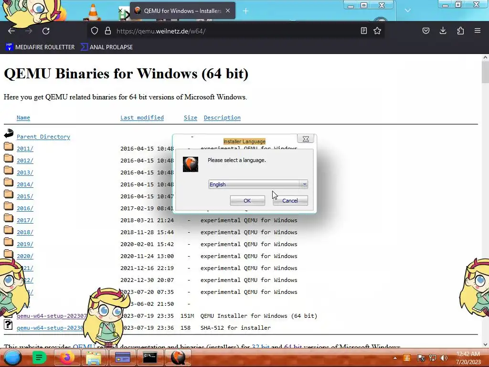Open the 2012/ directory link
Viewport: 489px width, 367px height.
tap(25, 161)
